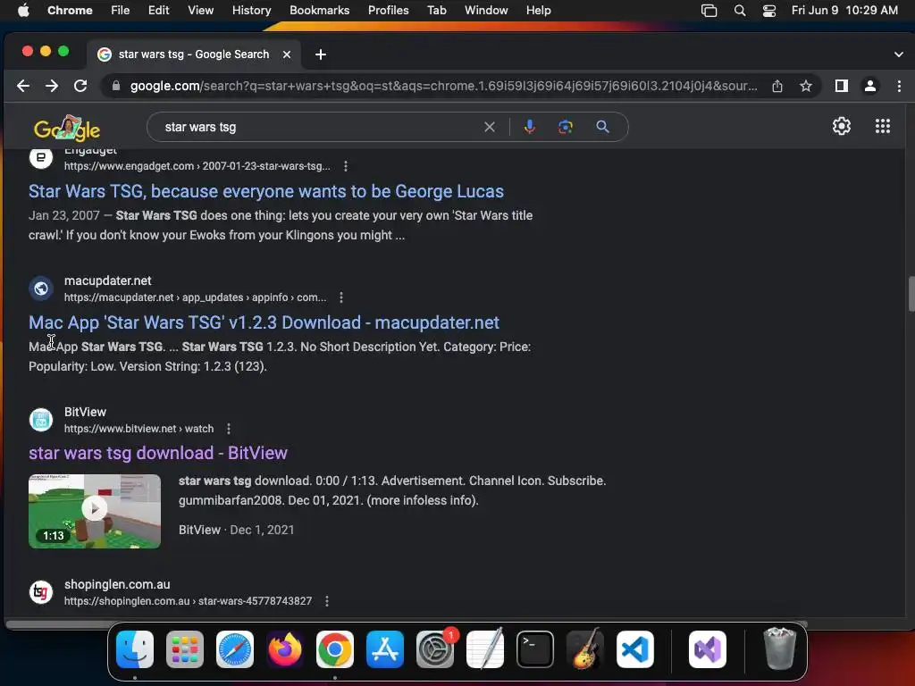Open the History menu
Image resolution: width=915 pixels, height=686 pixels.
coord(251,11)
